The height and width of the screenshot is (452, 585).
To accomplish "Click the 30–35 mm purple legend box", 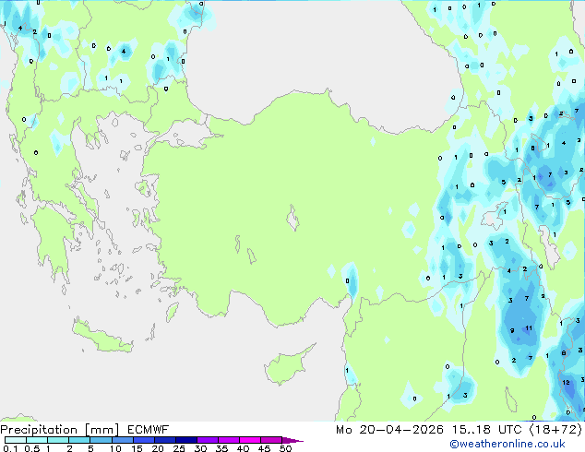I will (x=207, y=440).
